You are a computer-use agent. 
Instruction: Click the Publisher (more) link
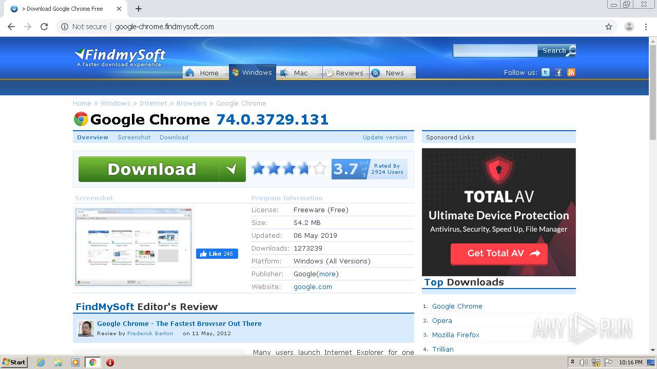click(327, 274)
